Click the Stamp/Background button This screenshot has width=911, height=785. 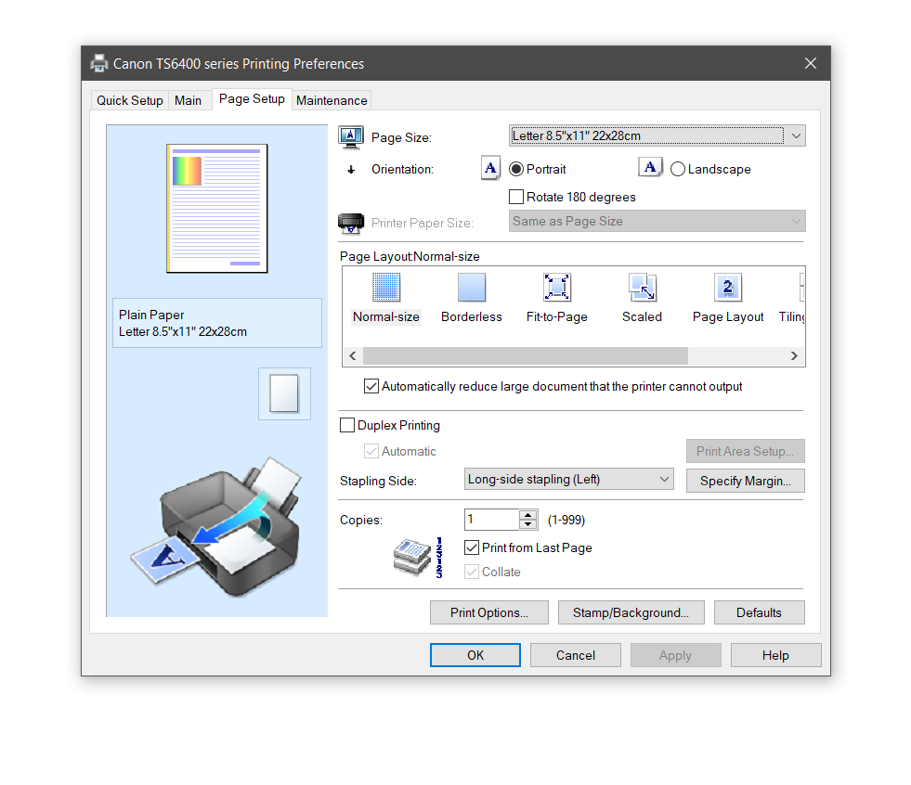[x=631, y=612]
